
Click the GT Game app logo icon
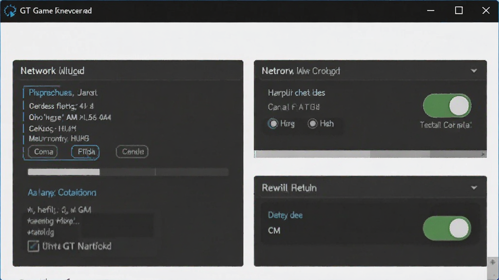click(10, 11)
